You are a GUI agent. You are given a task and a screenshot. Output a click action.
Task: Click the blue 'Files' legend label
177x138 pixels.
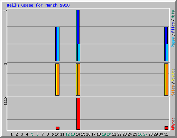[173, 28]
